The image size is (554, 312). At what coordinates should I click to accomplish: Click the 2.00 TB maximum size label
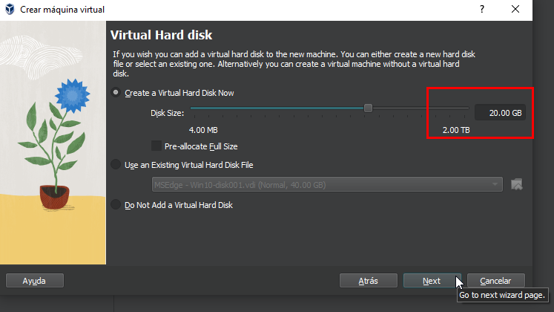[456, 130]
